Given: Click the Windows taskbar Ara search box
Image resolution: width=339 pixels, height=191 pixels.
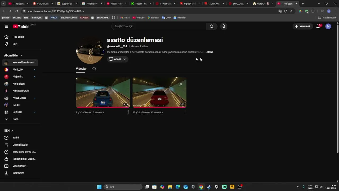Looking at the screenshot, I should pyautogui.click(x=123, y=187).
